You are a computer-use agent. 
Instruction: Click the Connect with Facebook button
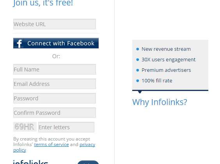tap(56, 43)
